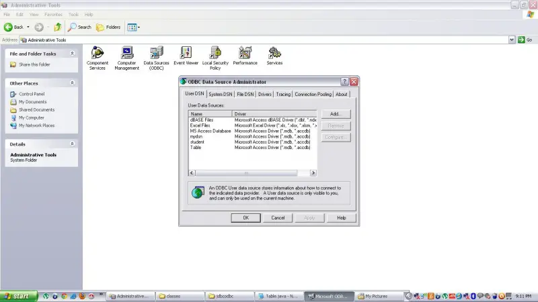Click the Back toolbar button
Screen dimensions: 538x302
(x=13, y=27)
